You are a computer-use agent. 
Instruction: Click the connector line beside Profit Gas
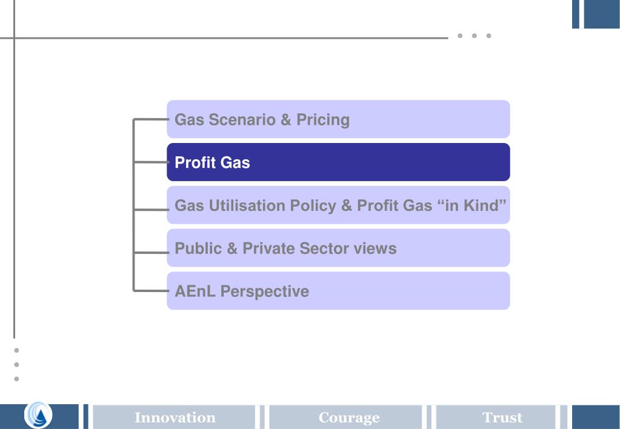click(151, 162)
